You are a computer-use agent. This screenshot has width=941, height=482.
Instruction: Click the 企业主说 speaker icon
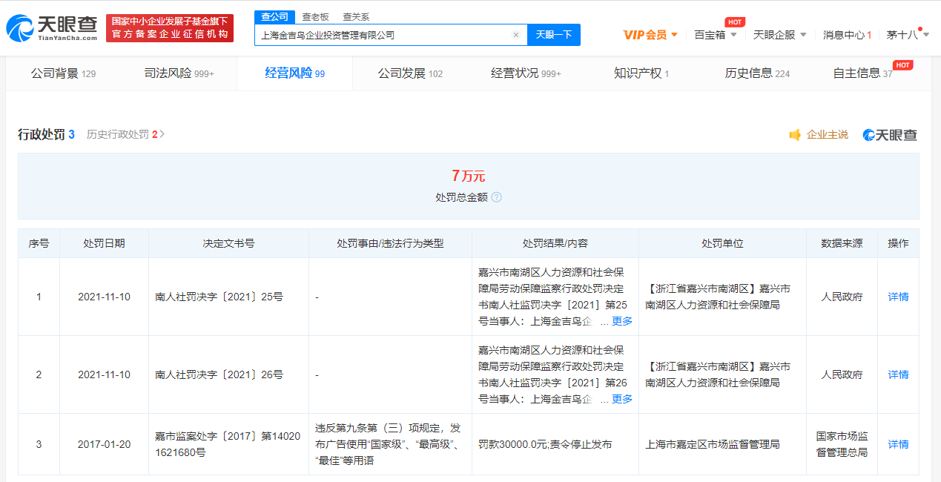795,135
